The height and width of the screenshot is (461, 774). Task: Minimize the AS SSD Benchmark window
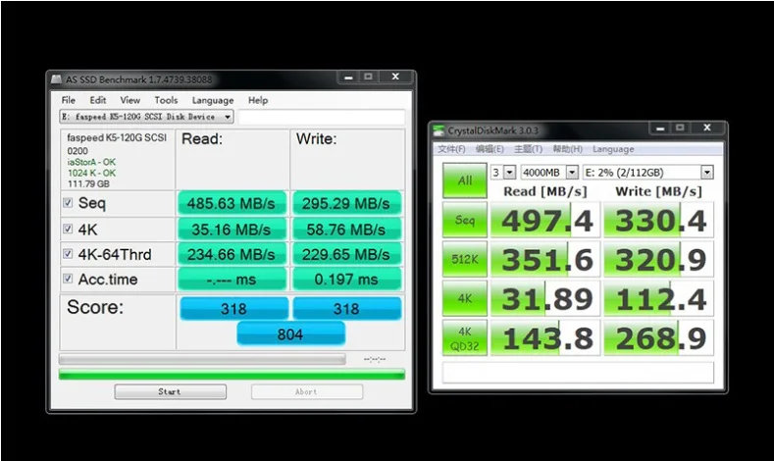348,77
